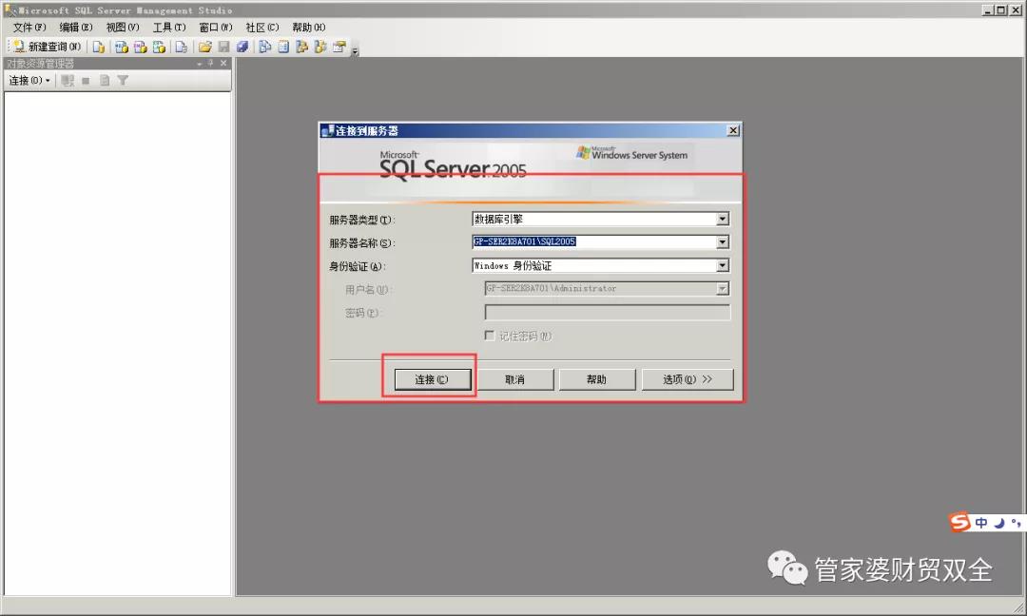Start an Analysis Services XMLA Query

(x=159, y=47)
